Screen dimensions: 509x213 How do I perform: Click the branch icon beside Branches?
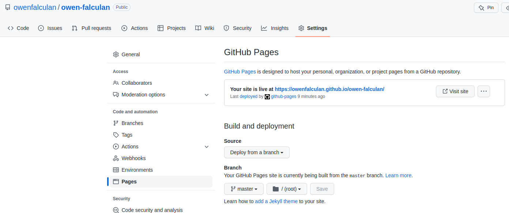click(116, 123)
